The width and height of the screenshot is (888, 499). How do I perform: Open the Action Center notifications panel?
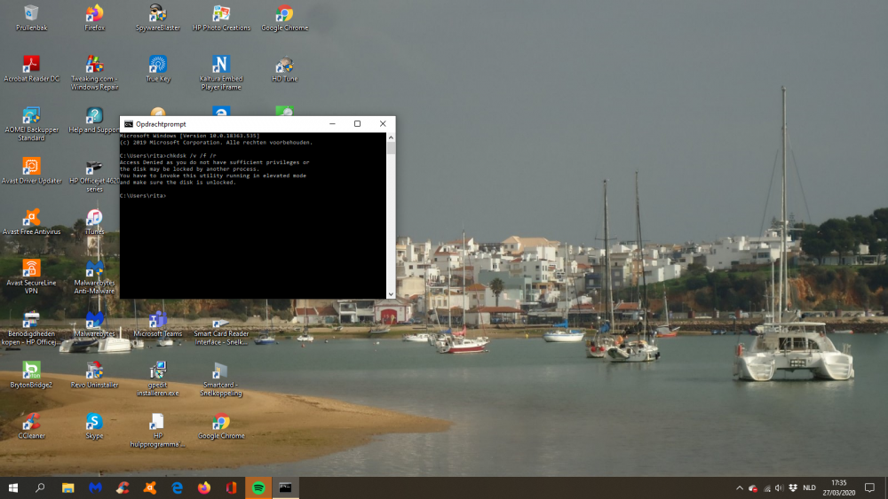(x=869, y=487)
